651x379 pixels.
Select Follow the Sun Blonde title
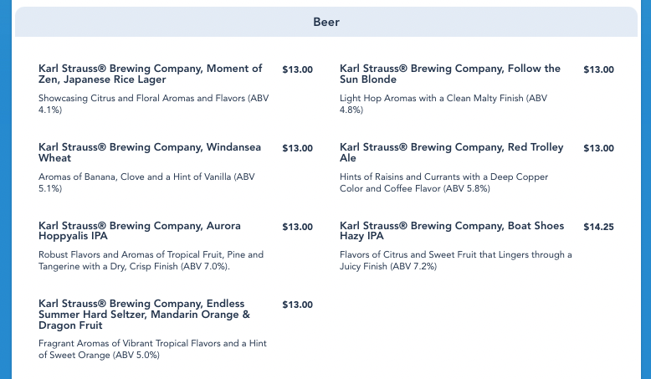[x=450, y=74]
